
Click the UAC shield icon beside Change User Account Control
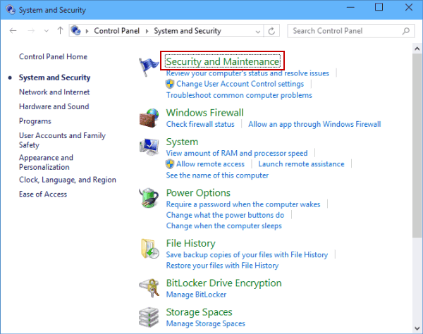click(x=170, y=84)
